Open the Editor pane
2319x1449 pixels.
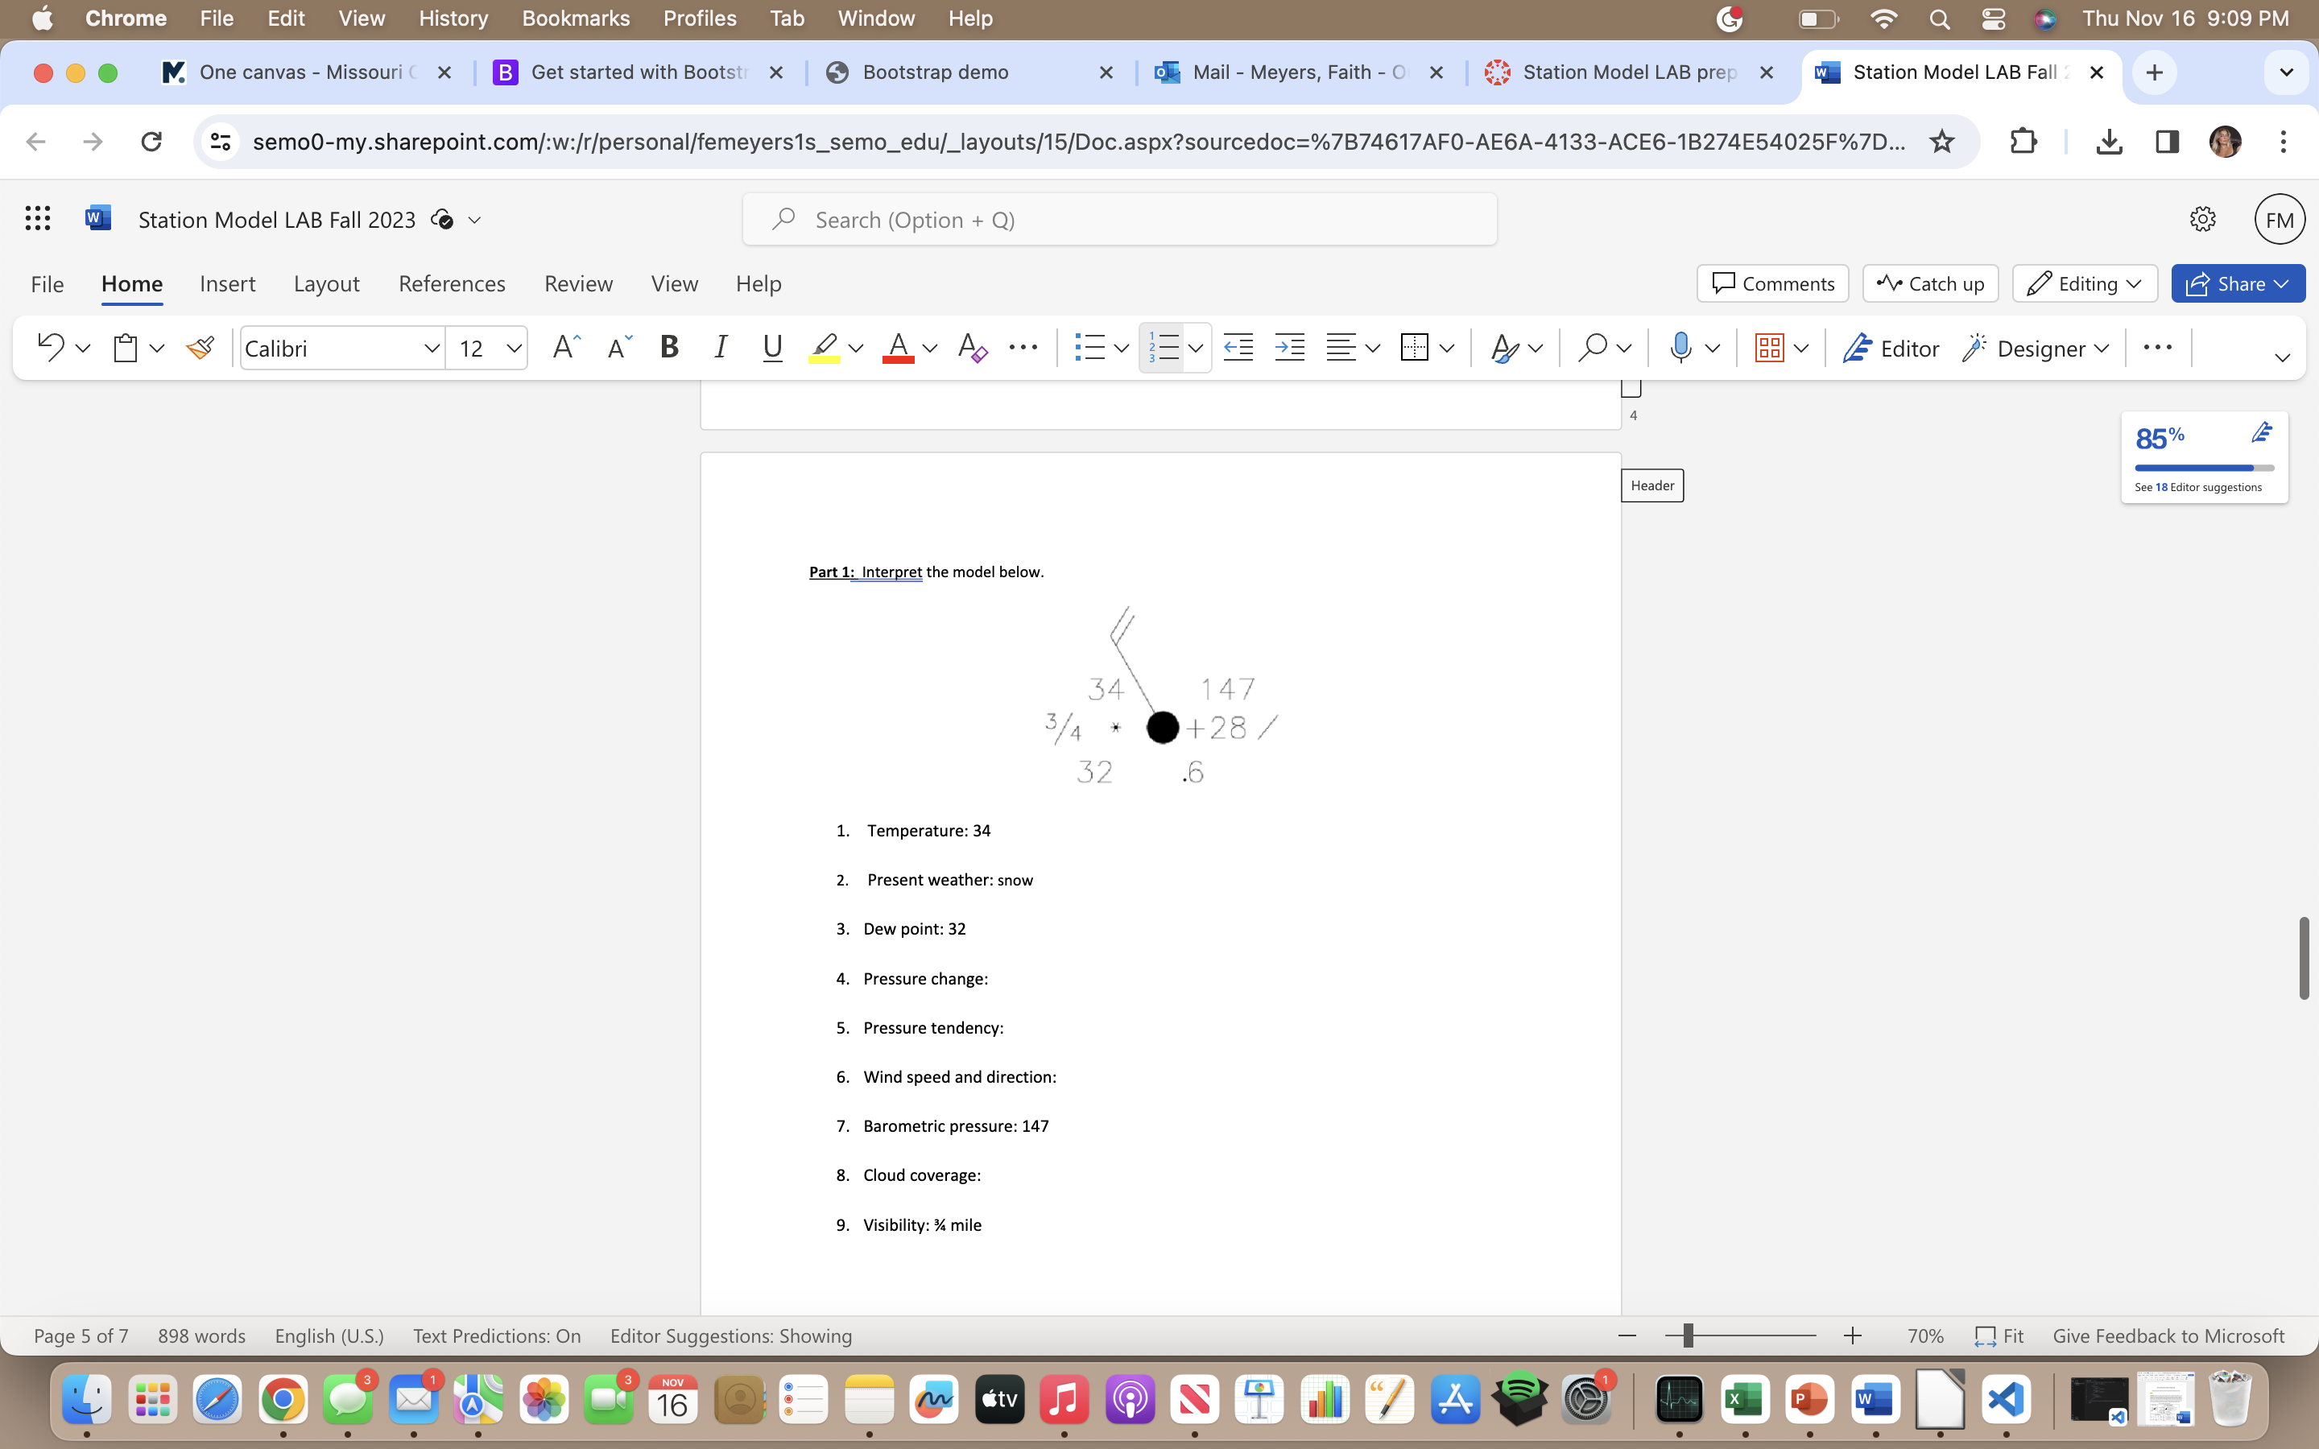click(1891, 348)
